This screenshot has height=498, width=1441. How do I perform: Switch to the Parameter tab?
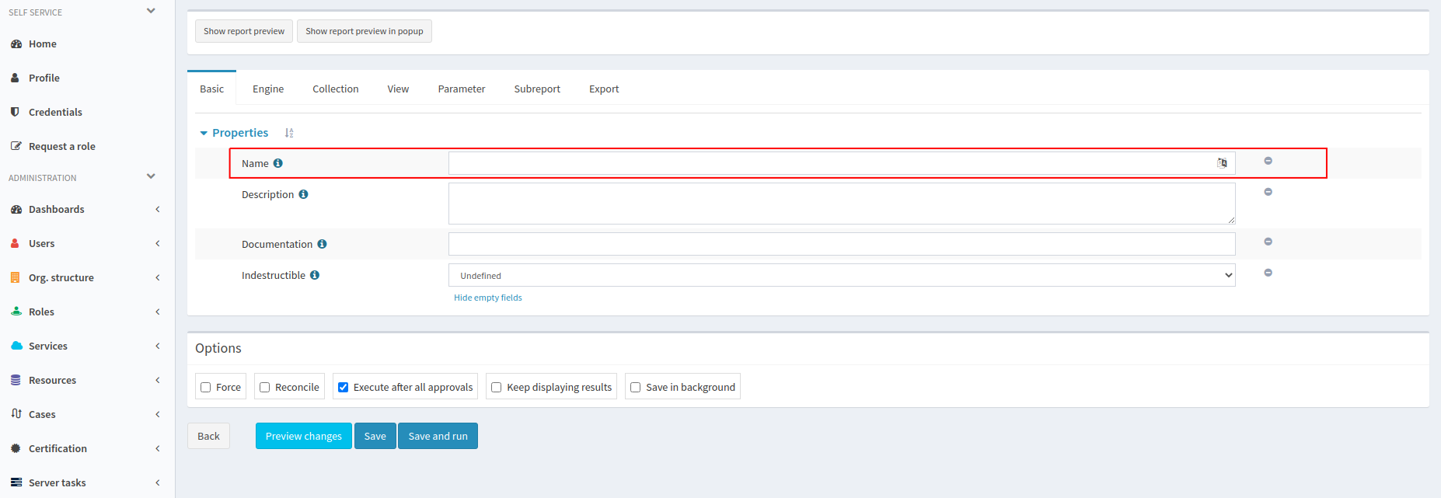pos(462,89)
